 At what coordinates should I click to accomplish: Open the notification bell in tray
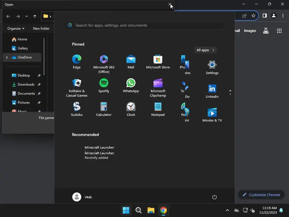click(281, 210)
